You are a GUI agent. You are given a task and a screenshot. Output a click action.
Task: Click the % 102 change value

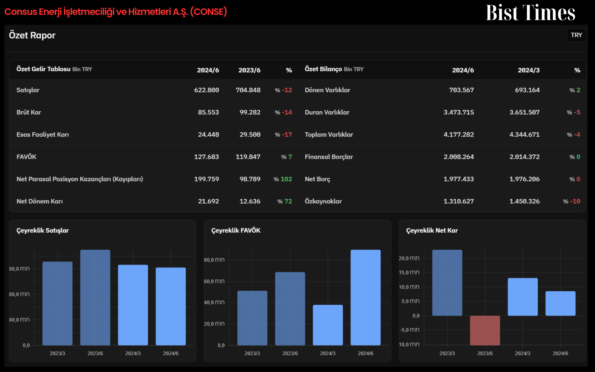[x=283, y=179]
